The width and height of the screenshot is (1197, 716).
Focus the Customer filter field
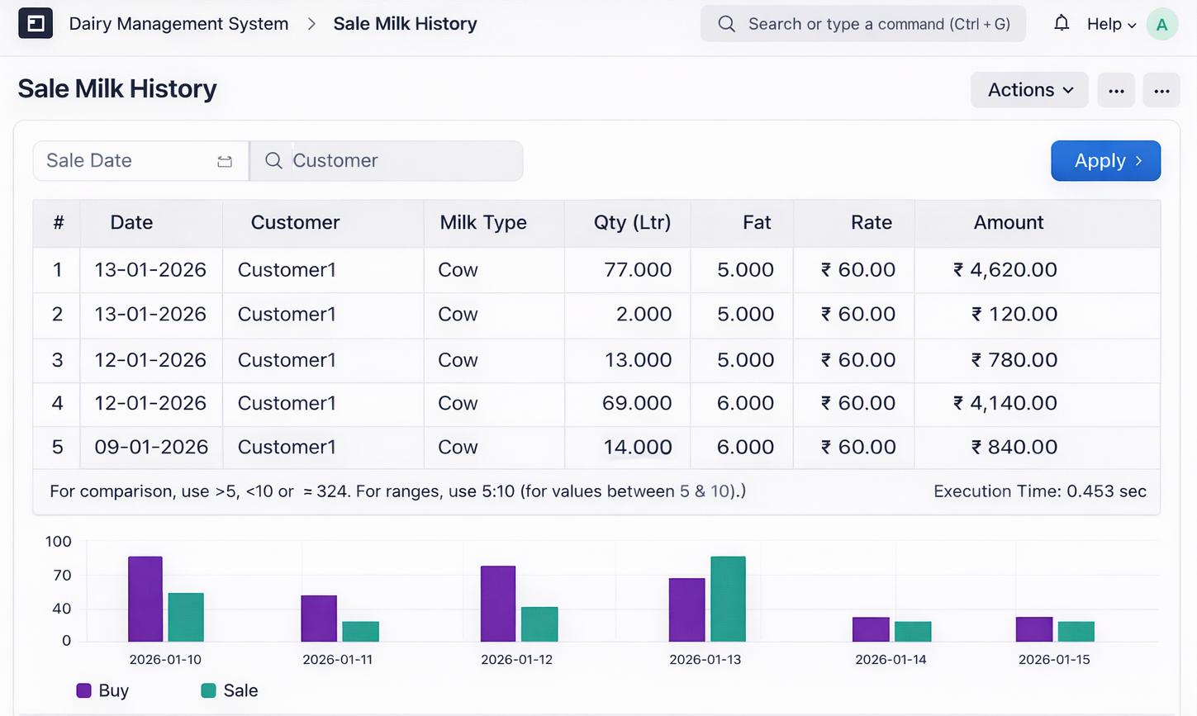point(387,160)
